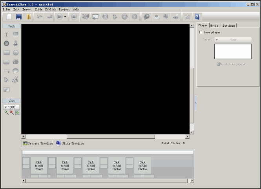Select the image caption tool beside Text
Image resolution: width=261 pixels, height=189 pixels.
point(16,34)
